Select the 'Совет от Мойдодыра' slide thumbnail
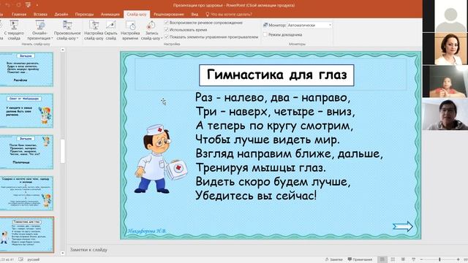468x263 pixels. 26,110
